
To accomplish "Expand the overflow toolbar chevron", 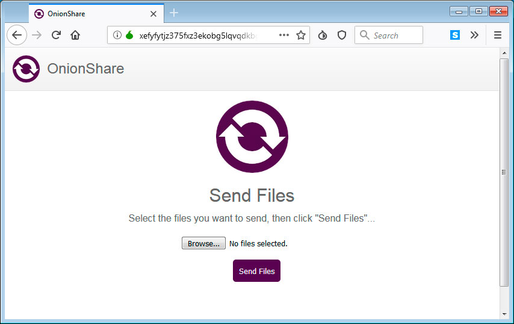I will click(474, 35).
